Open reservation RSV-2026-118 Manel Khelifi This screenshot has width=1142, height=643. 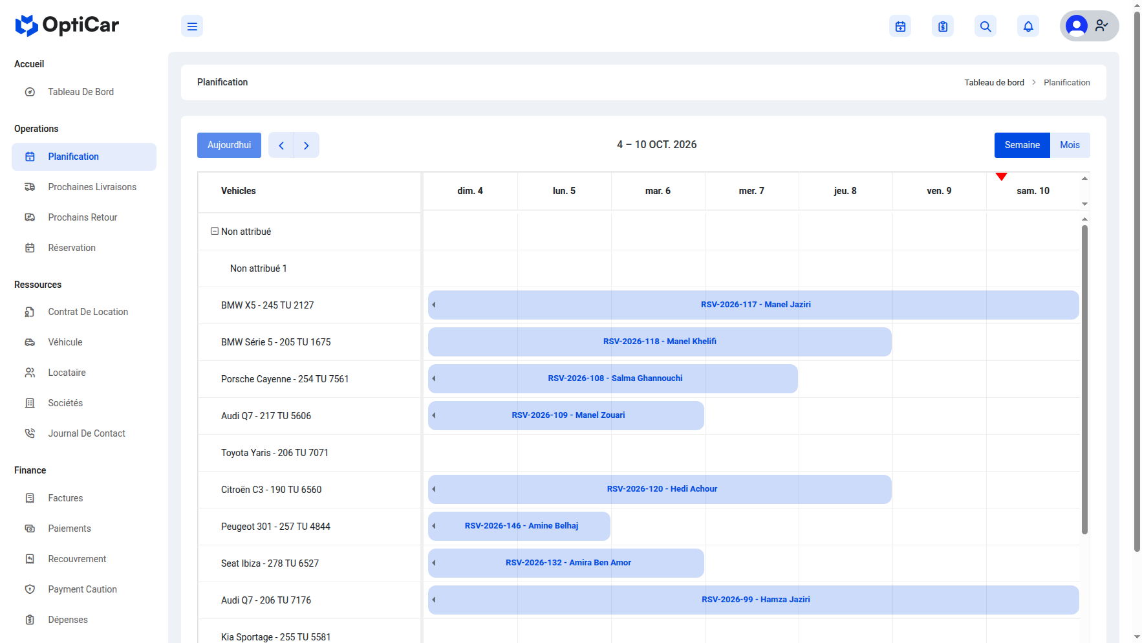660,342
